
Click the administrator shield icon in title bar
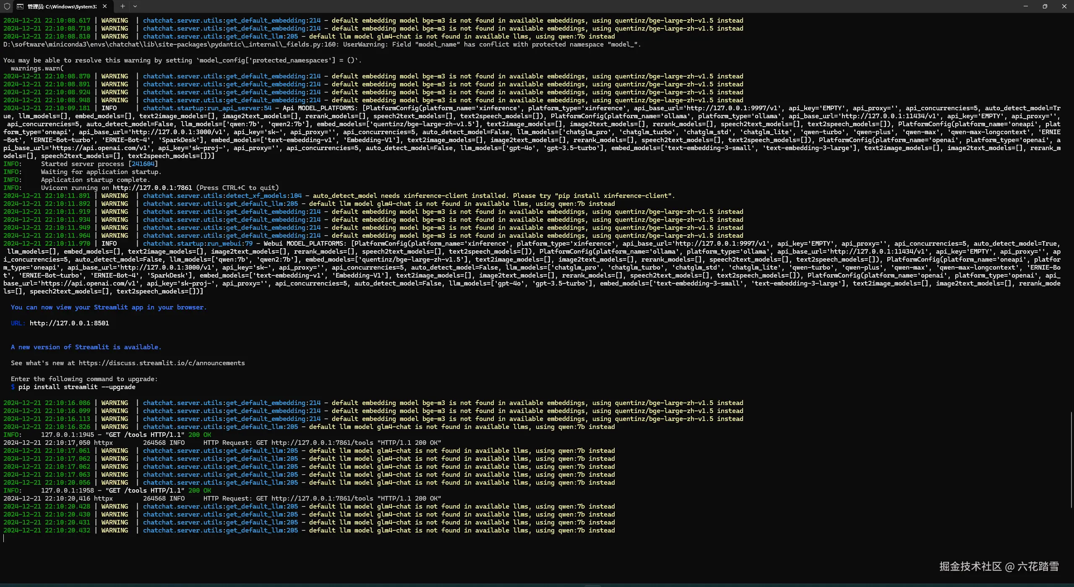[x=7, y=6]
